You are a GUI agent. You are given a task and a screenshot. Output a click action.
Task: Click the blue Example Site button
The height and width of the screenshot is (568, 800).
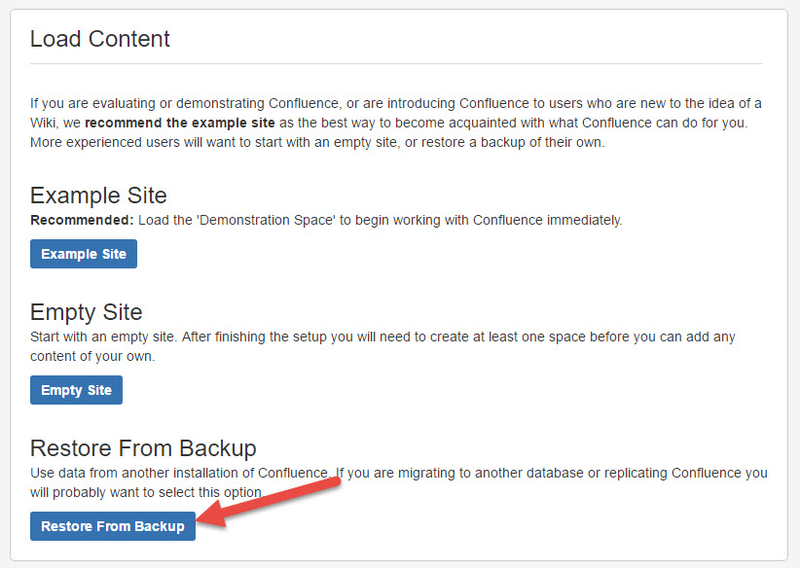point(84,254)
